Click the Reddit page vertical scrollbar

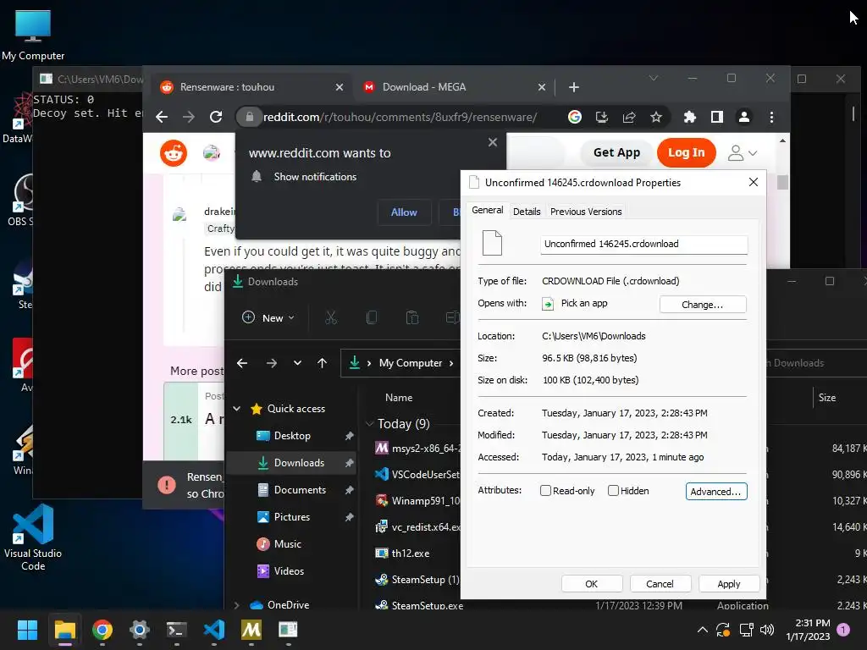(x=782, y=181)
